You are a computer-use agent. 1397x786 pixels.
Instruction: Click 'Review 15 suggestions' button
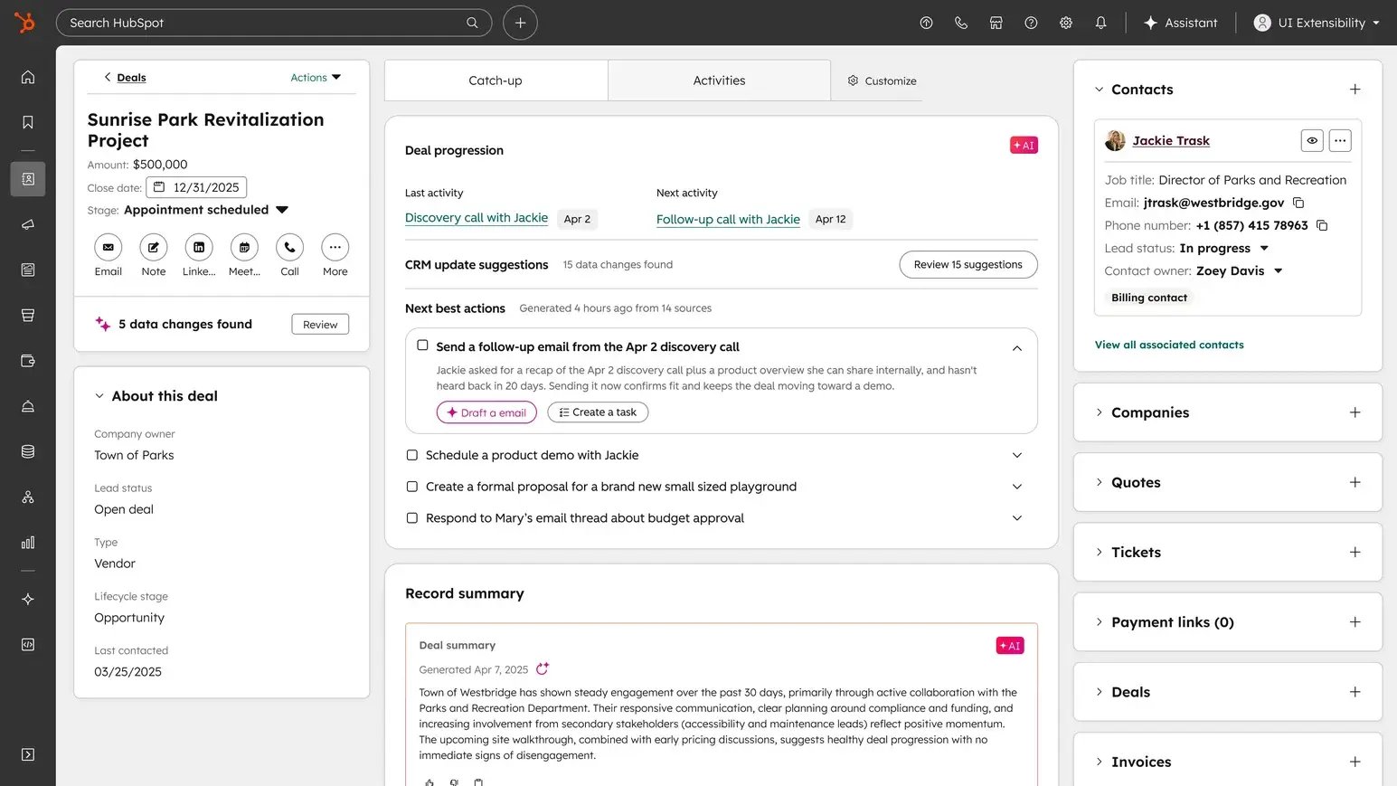pyautogui.click(x=968, y=264)
